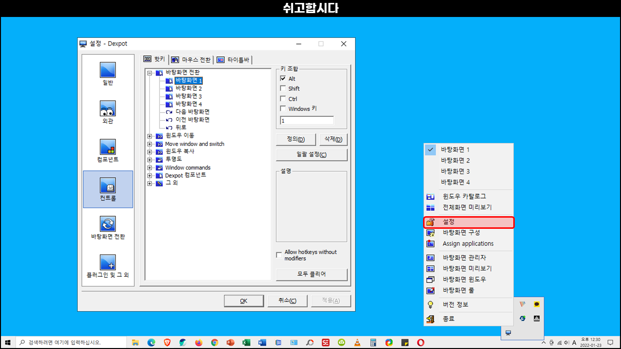
Task: Toggle Allow hotkeys without modifiers
Action: [279, 255]
